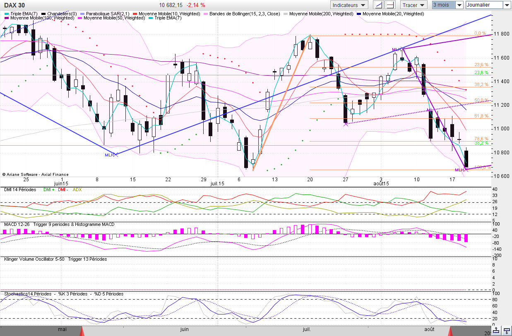The image size is (512, 336).
Task: Click the DMI 14 Périodes panel label
Action: coord(20,190)
